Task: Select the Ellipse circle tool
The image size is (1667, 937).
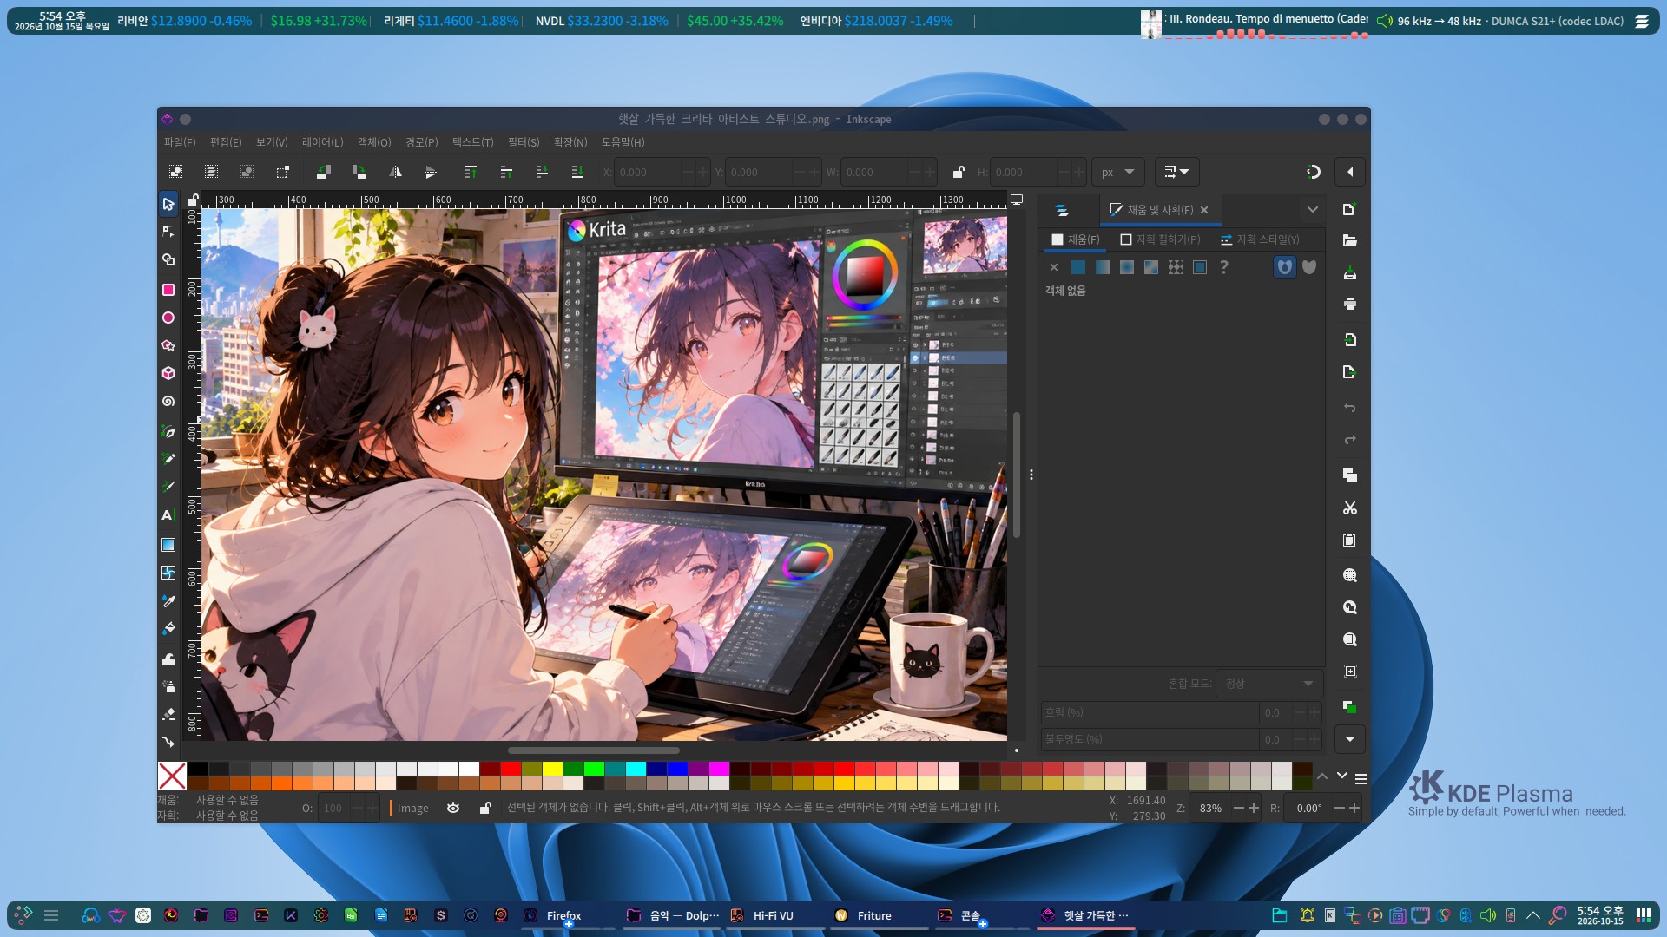Action: pos(168,318)
